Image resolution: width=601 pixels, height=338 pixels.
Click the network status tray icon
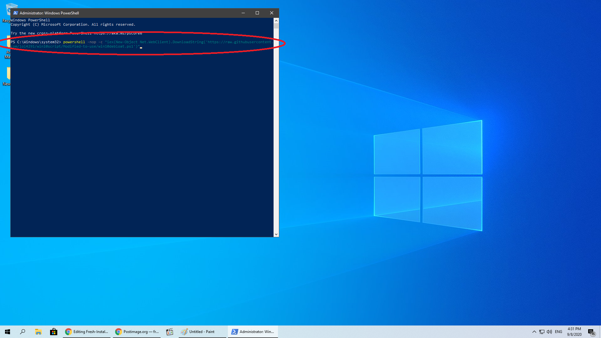click(x=542, y=332)
